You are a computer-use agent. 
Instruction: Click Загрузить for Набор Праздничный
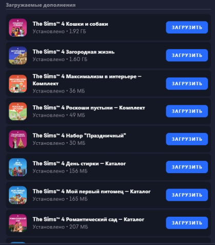point(187,139)
